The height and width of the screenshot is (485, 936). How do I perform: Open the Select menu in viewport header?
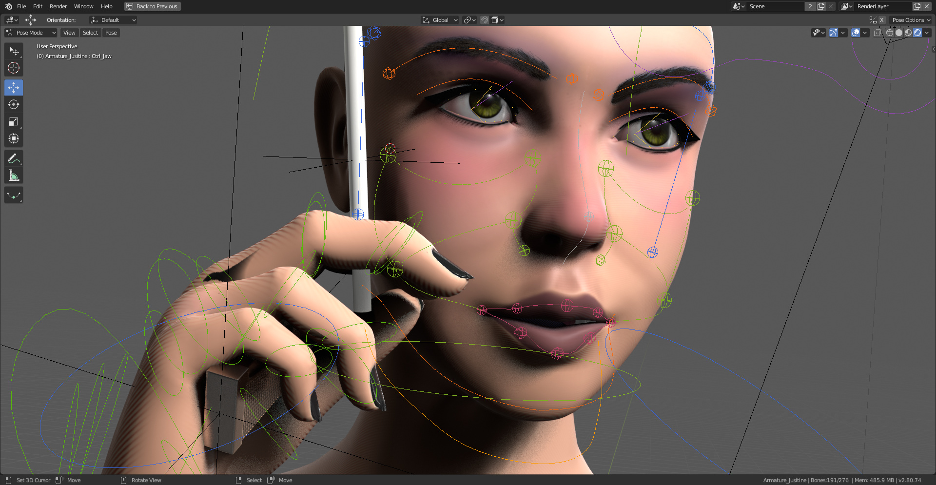[90, 33]
